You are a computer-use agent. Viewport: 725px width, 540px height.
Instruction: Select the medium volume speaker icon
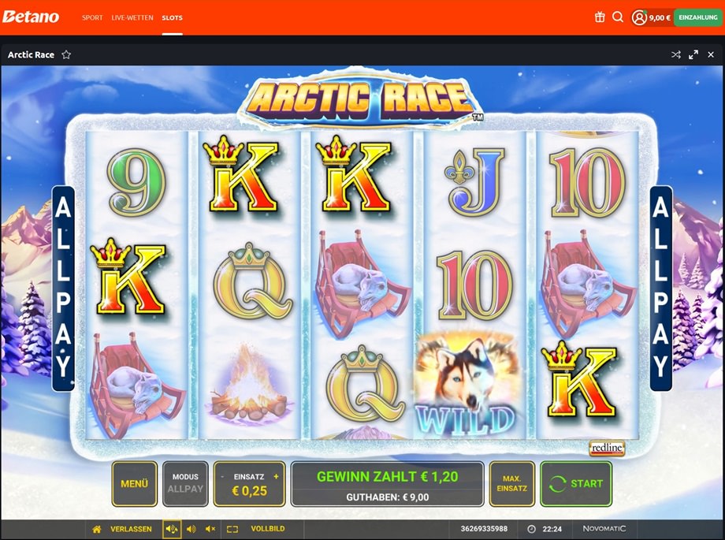point(191,529)
